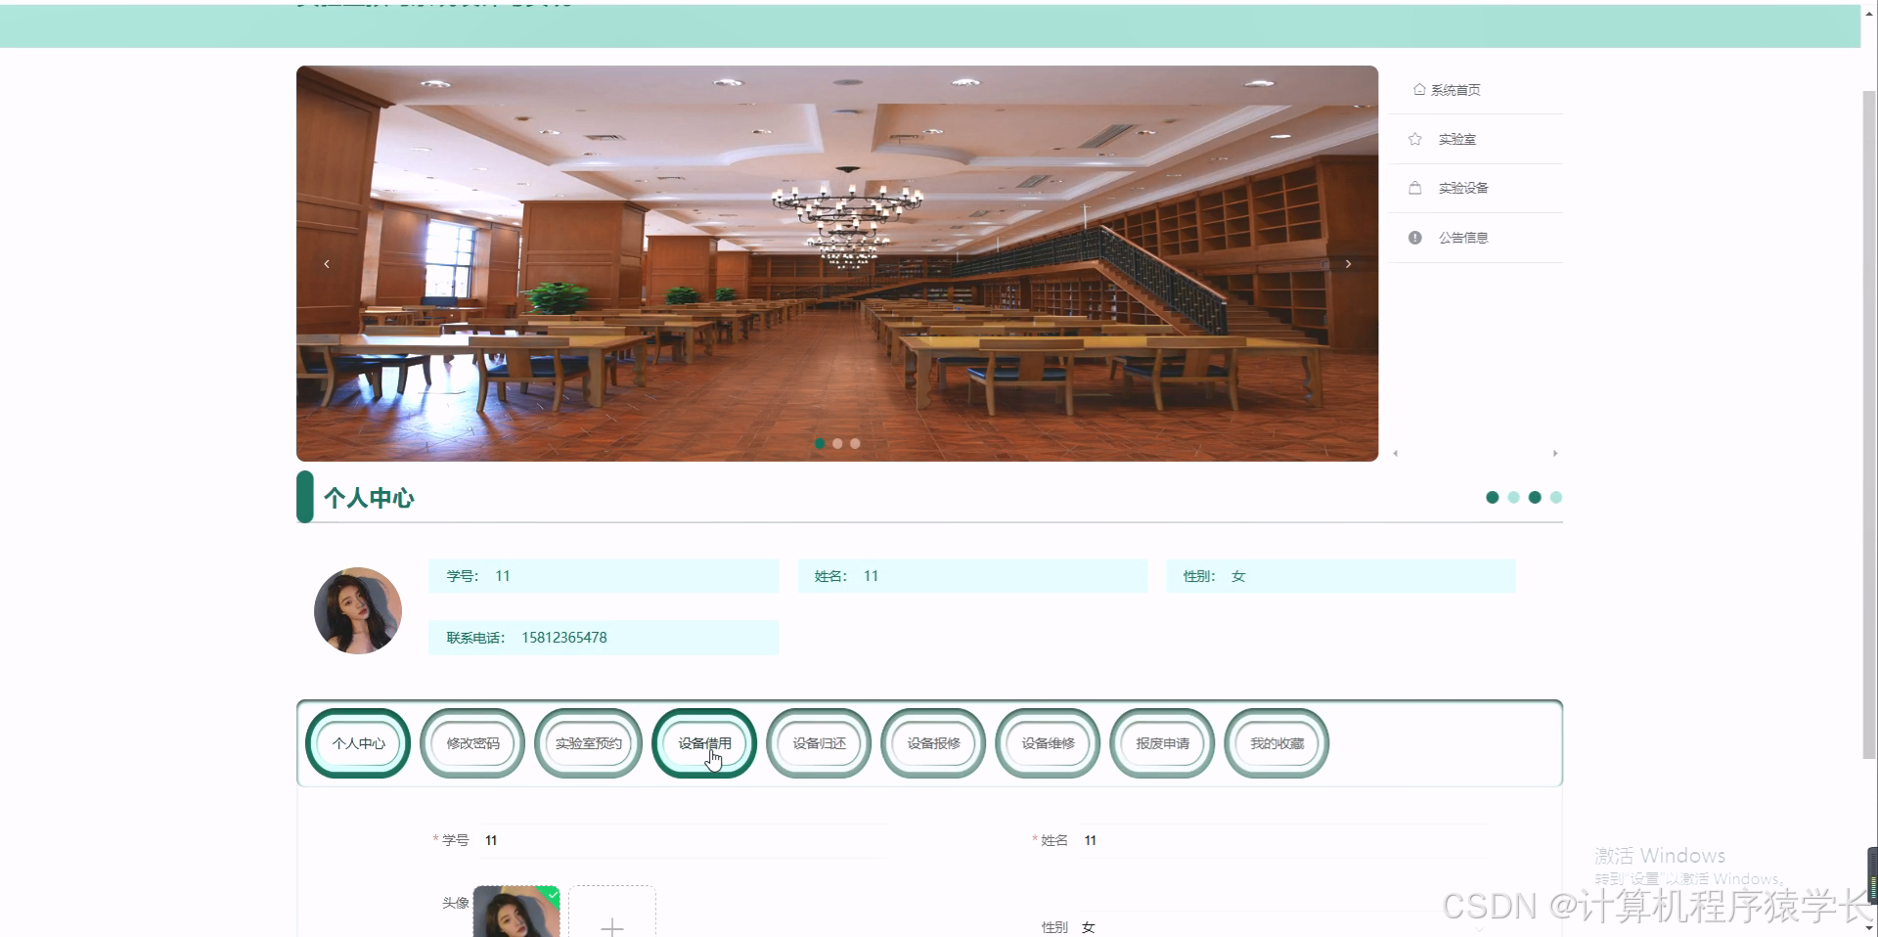Click the exclamation icon beside 公告信息
Screen dimensions: 1878x937
(x=1414, y=238)
